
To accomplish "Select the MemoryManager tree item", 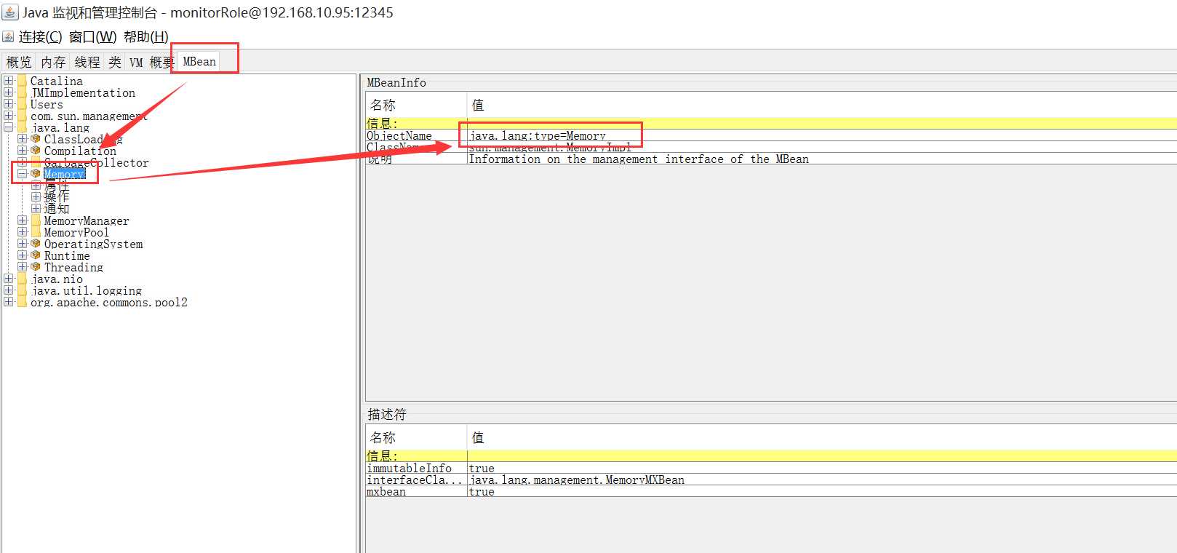I will (87, 220).
